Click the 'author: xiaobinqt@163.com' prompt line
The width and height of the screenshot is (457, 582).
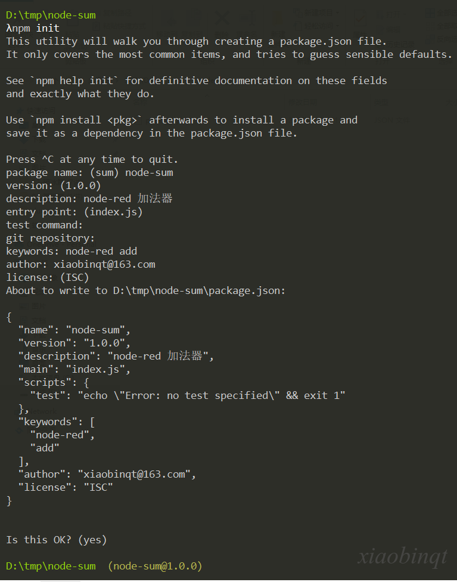tap(80, 264)
